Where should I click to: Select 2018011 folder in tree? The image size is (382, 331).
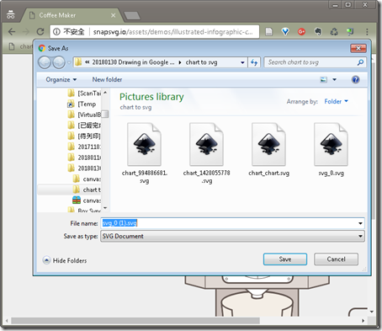pos(84,157)
